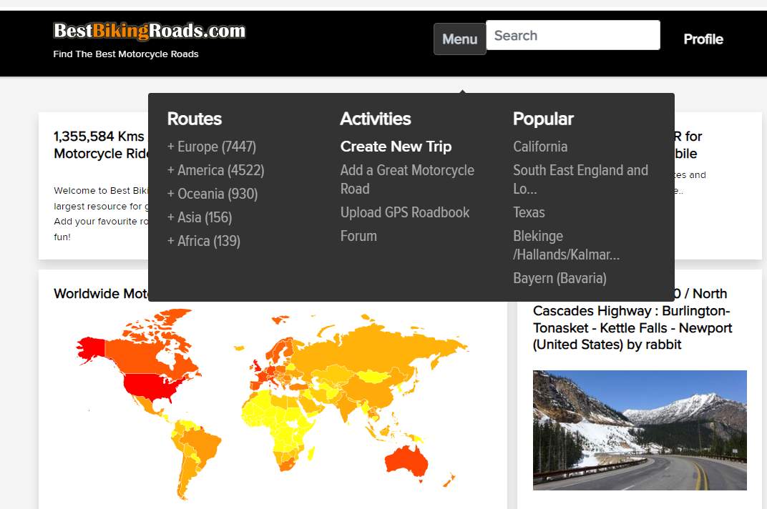Go to California popular routes
The height and width of the screenshot is (509, 767).
tap(540, 147)
